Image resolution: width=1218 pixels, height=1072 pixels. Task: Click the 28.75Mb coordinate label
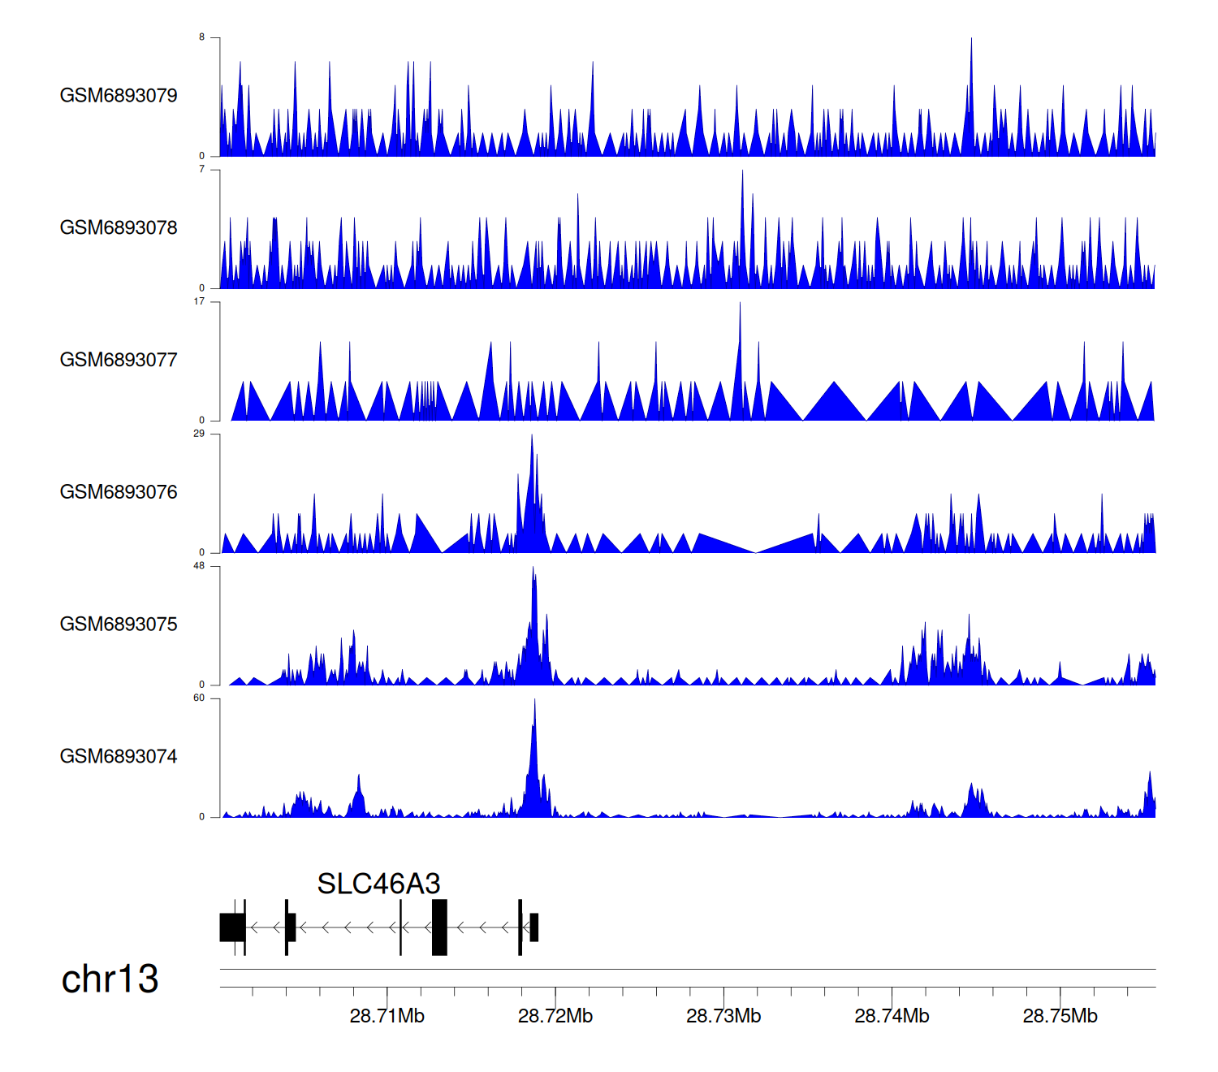click(x=1060, y=1016)
